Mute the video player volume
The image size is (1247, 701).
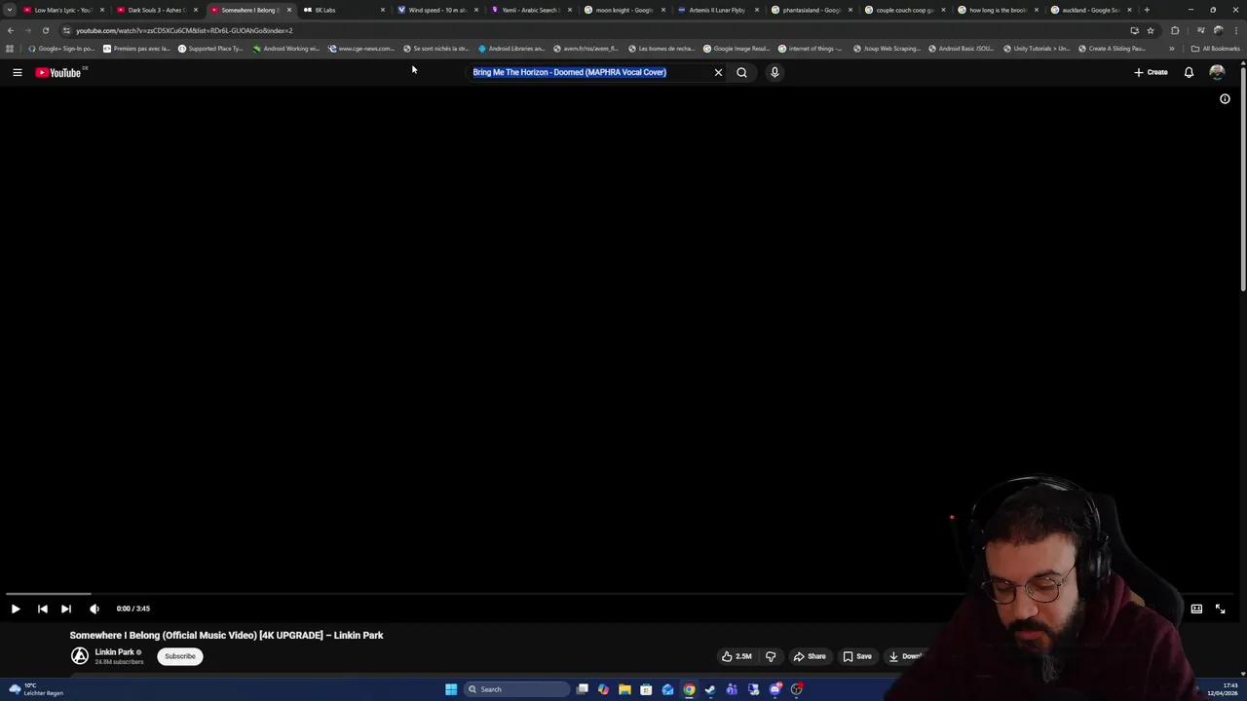coord(94,609)
